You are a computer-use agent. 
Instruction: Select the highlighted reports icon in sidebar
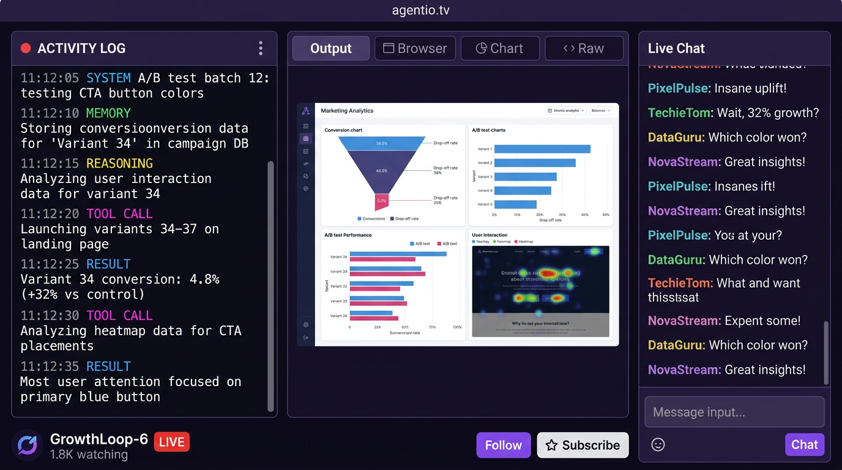pos(306,139)
